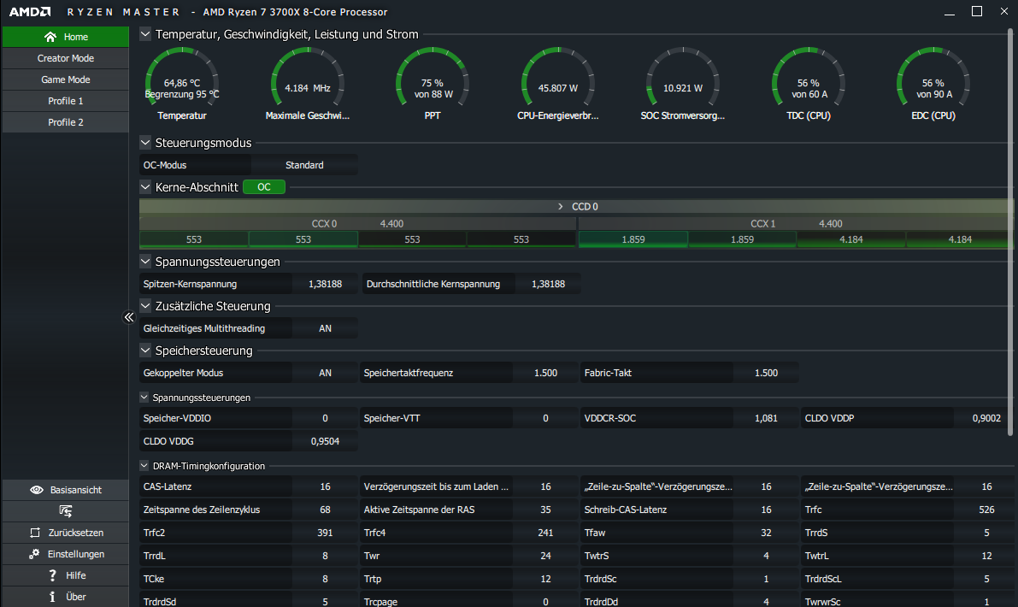Viewport: 1018px width, 607px height.
Task: Toggle Gekoppelter Modus AN value
Action: coord(326,374)
